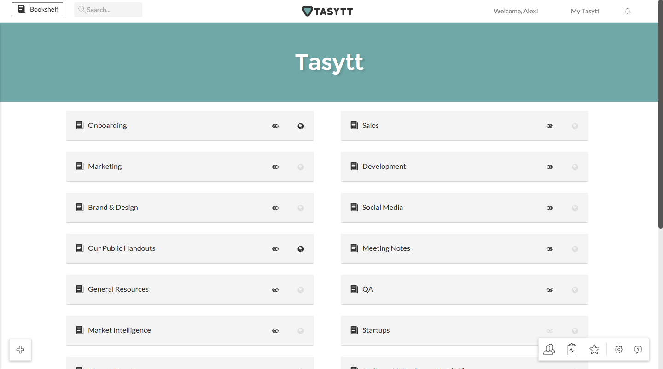Image resolution: width=663 pixels, height=369 pixels.
Task: Toggle the eye visibility for Brand & Design
Action: click(x=275, y=208)
